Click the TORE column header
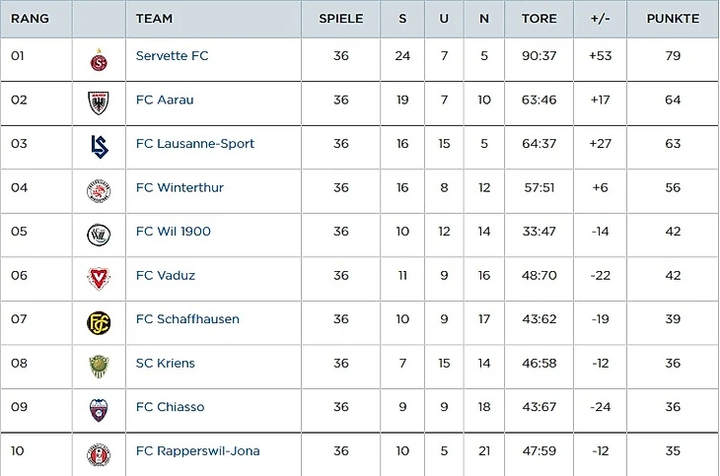 pyautogui.click(x=539, y=19)
